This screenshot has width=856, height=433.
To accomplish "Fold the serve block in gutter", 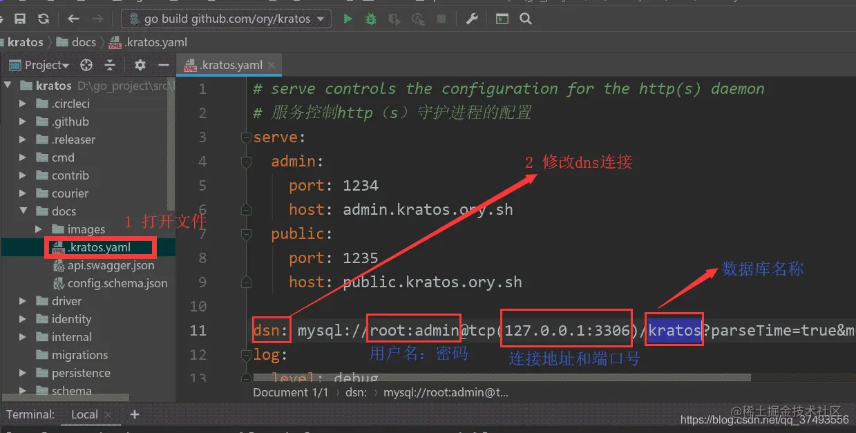I will (246, 137).
